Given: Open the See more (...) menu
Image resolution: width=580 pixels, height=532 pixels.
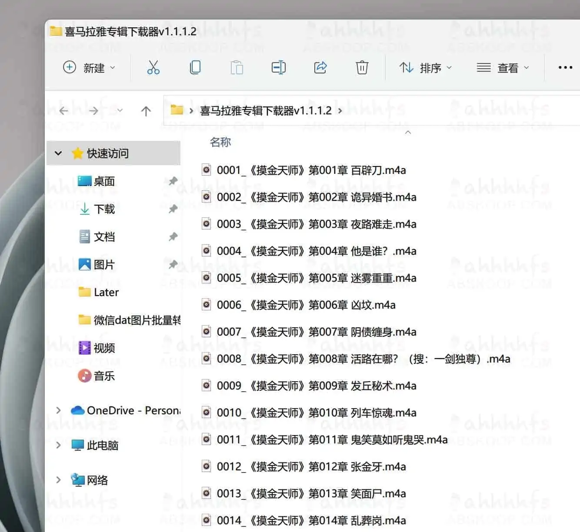Looking at the screenshot, I should pyautogui.click(x=565, y=68).
